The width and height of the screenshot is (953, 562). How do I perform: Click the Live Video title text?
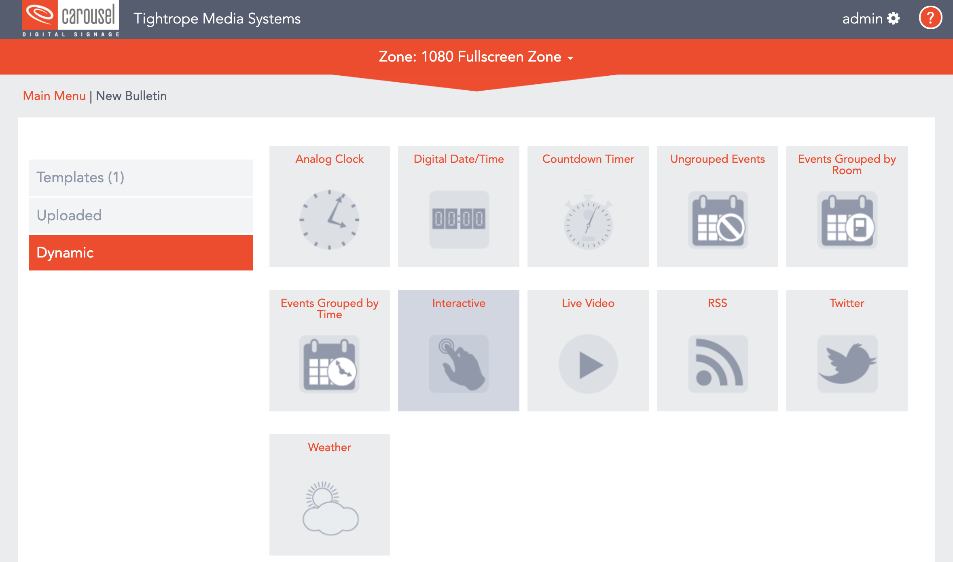[588, 303]
